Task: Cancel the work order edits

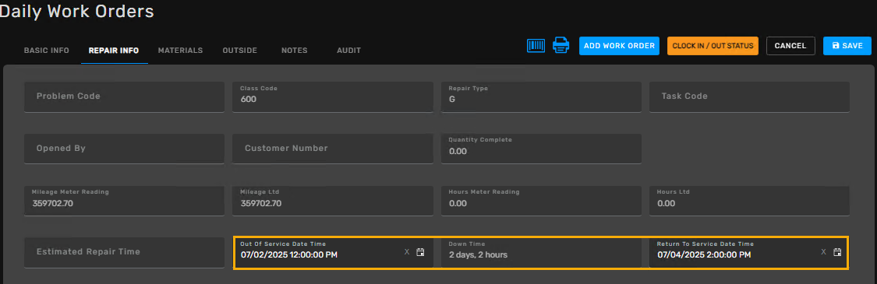Action: (x=790, y=46)
